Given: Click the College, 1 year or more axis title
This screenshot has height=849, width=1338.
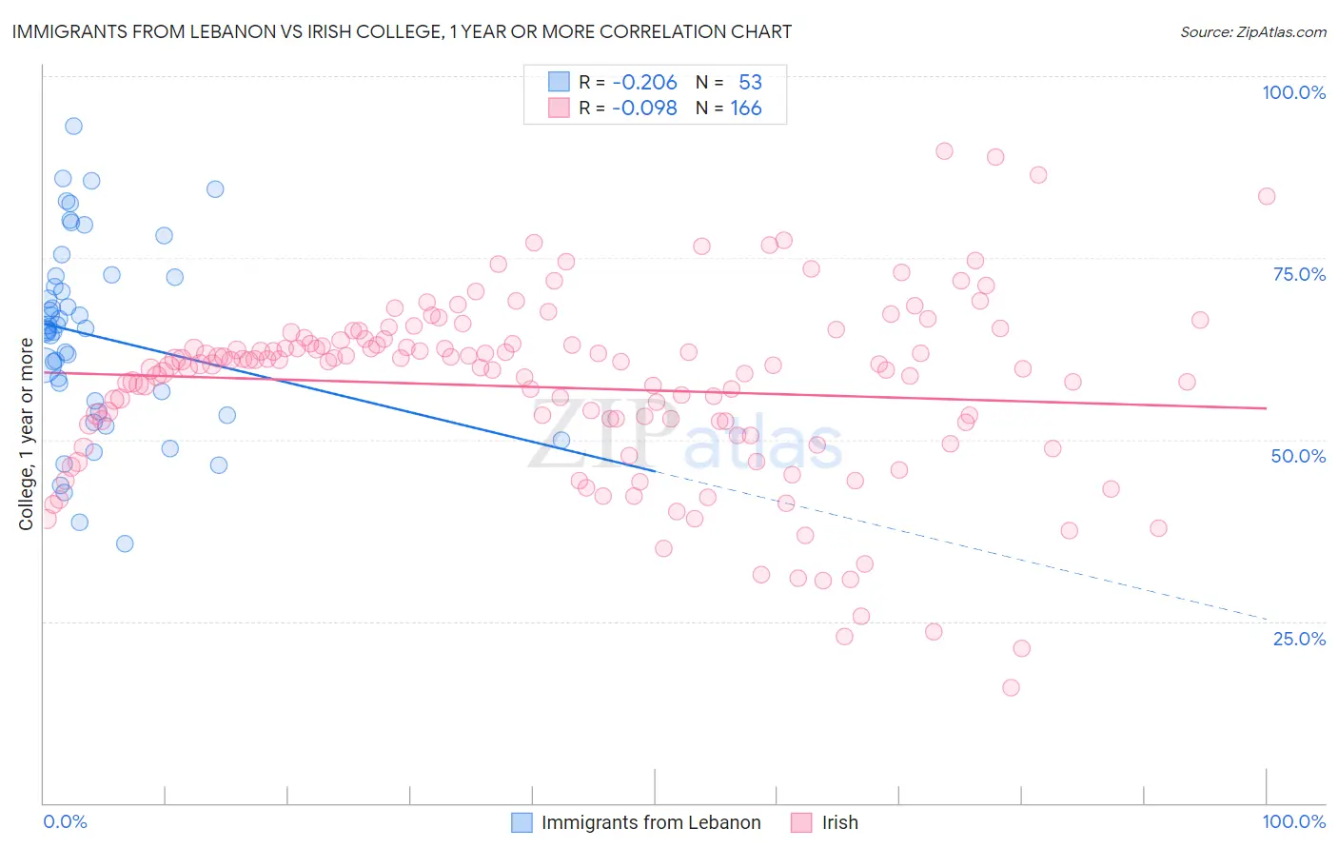Looking at the screenshot, I should (x=26, y=434).
